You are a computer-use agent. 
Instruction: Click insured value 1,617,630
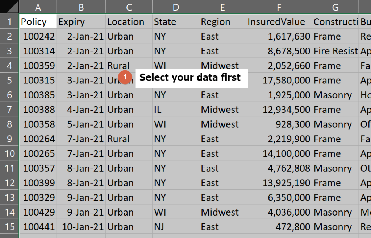pos(279,36)
